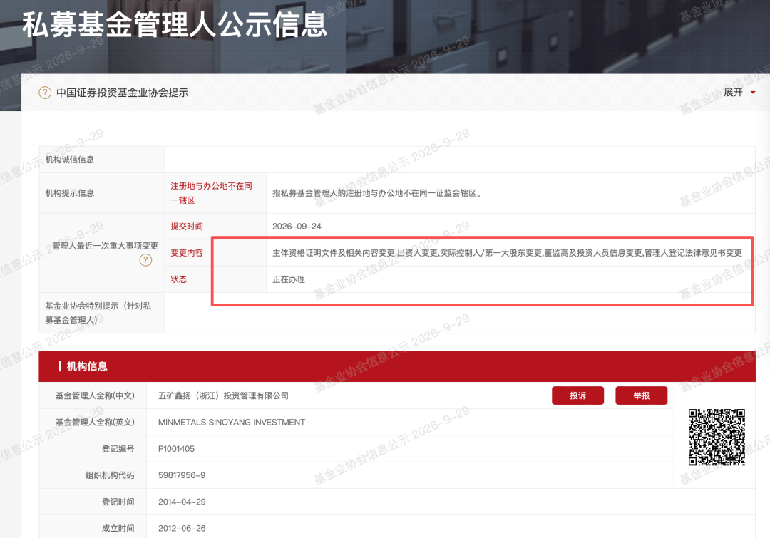Click the 机构提示信息 row label
This screenshot has width=770, height=538.
[70, 193]
